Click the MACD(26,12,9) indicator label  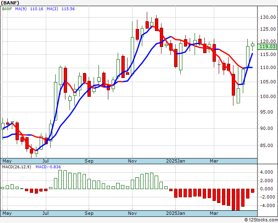pos(17,167)
